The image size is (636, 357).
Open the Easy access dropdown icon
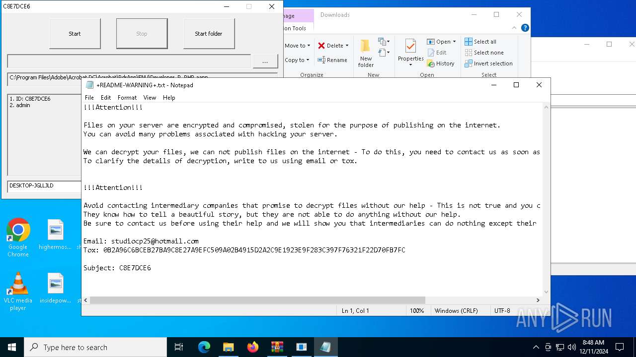384,52
